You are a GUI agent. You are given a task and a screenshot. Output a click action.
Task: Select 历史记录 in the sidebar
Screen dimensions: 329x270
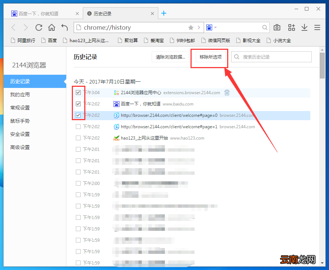[35, 81]
